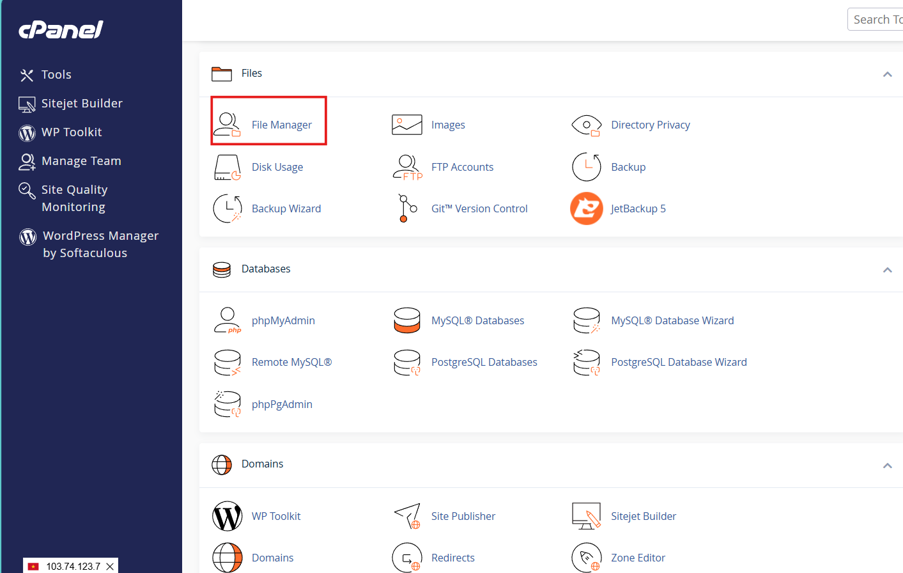Click the Tools wrench icon in the sidebar

click(26, 75)
